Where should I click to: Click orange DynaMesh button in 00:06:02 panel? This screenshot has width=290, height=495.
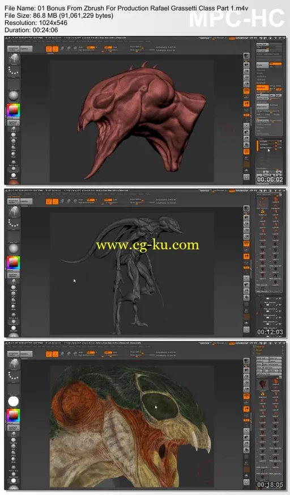click(x=262, y=88)
